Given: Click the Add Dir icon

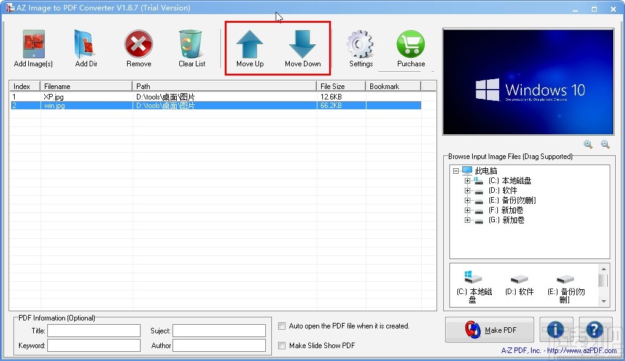Looking at the screenshot, I should pos(85,43).
